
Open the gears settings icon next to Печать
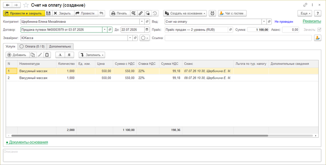point(134,13)
